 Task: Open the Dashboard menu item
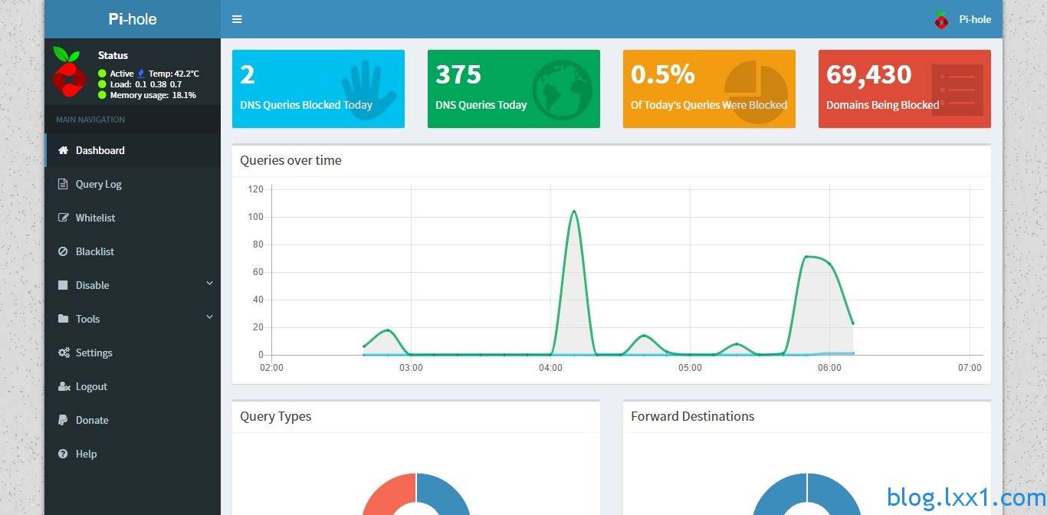[133, 150]
